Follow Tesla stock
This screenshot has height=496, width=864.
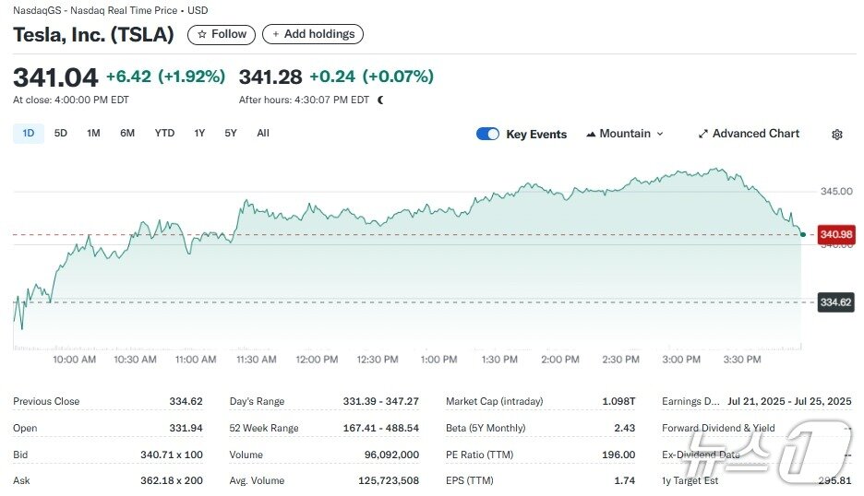pyautogui.click(x=222, y=34)
